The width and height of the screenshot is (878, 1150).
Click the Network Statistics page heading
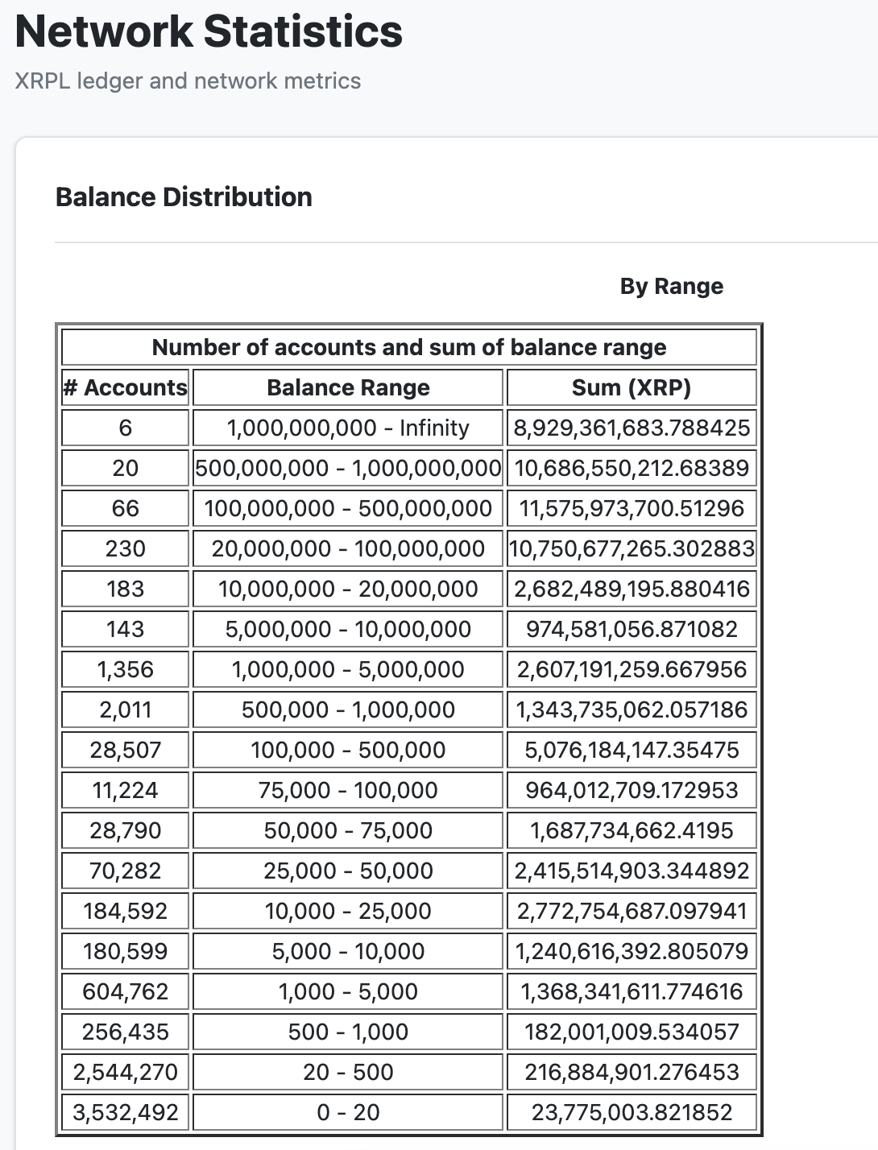tap(209, 31)
